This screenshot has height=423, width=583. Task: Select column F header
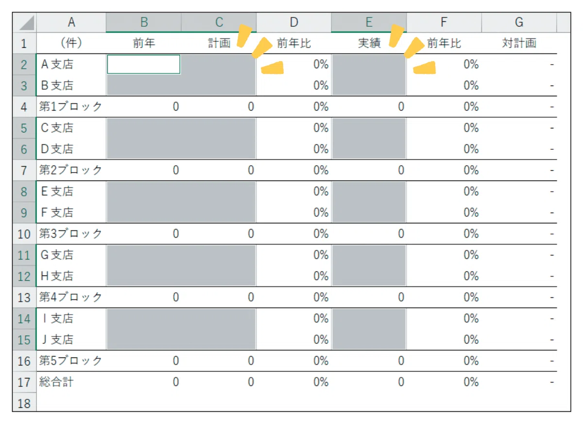pyautogui.click(x=444, y=22)
